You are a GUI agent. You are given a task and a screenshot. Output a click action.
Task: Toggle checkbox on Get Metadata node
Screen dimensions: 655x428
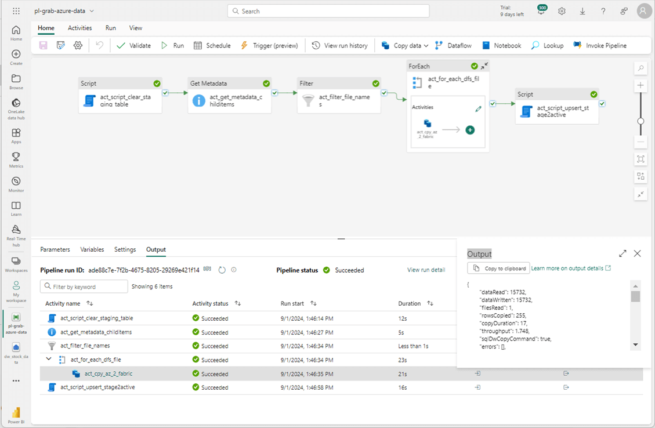[x=275, y=93]
